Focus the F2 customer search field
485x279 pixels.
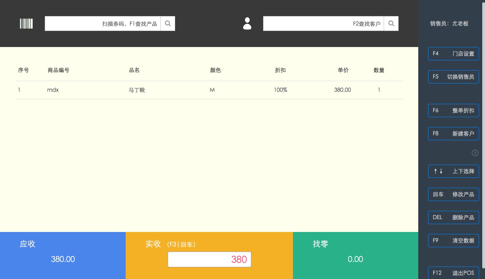click(x=323, y=24)
